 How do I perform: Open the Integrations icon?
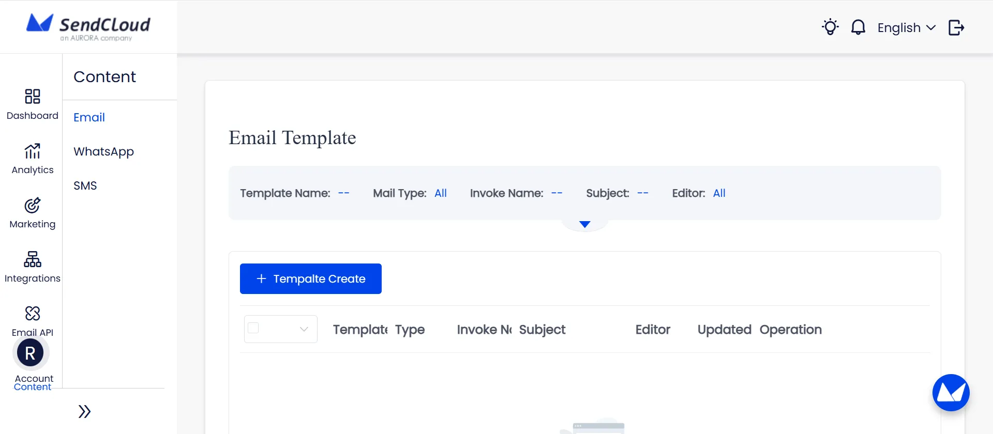(x=32, y=259)
